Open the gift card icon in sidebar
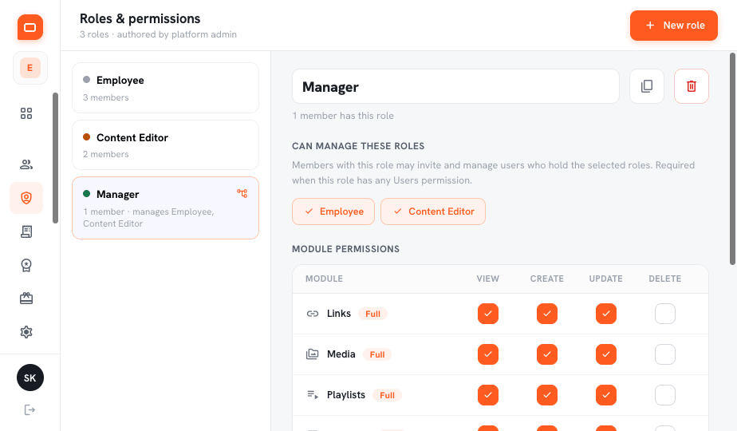737x431 pixels. (x=26, y=299)
